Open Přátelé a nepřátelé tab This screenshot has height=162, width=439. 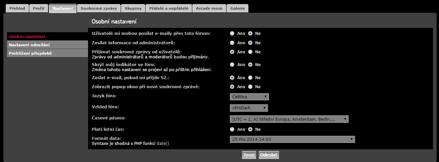[x=169, y=8]
